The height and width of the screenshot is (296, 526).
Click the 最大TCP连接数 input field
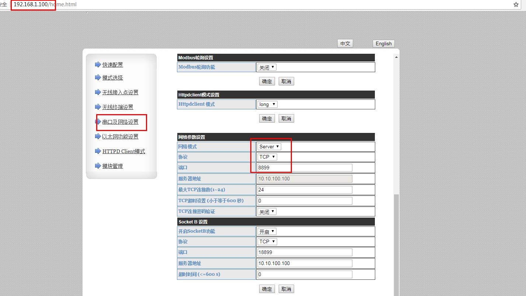[304, 190]
